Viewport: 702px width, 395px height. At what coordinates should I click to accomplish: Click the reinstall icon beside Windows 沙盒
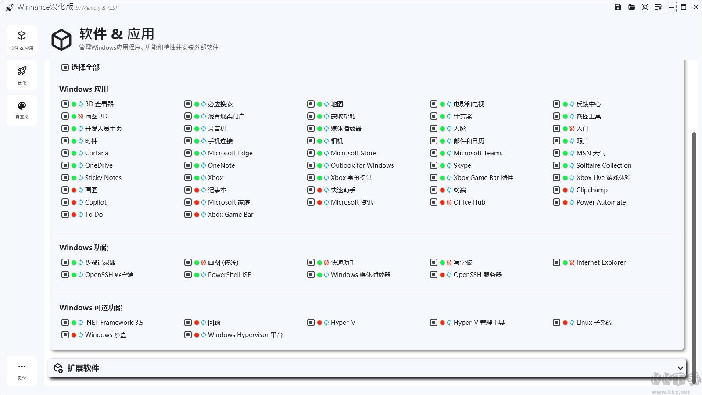pos(81,335)
